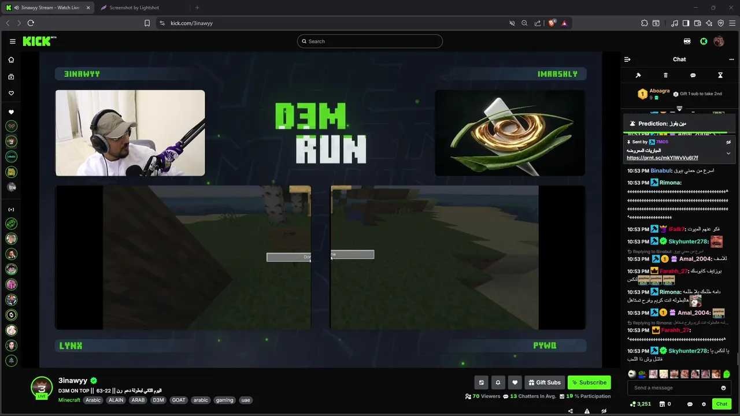This screenshot has width=740, height=416.
Task: Hide viewer stats via crossed-eye icon
Action: [x=604, y=411]
